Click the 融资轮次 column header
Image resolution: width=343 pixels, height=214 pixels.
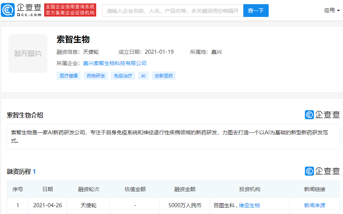[89, 189]
